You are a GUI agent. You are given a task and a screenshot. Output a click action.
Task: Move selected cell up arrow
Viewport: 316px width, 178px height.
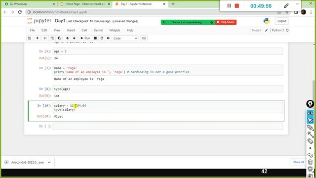point(67,38)
